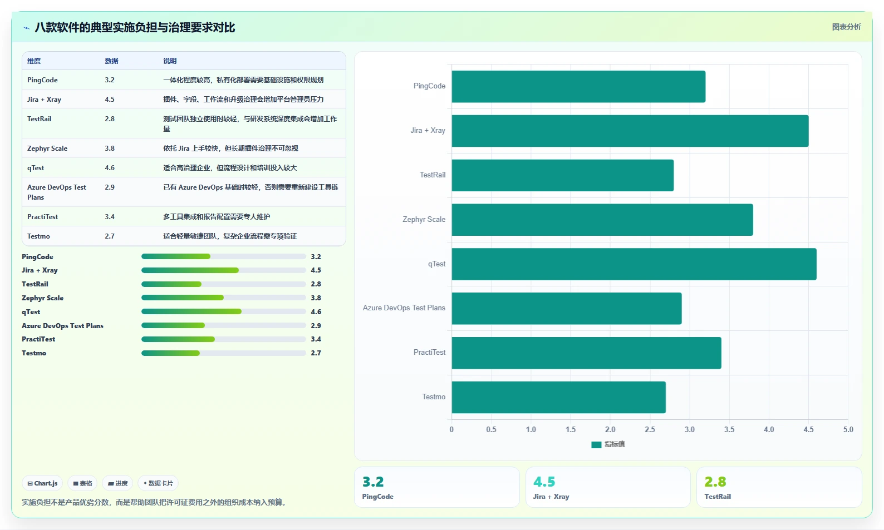Click the 数据卡片 tag
884x530 pixels.
click(158, 483)
